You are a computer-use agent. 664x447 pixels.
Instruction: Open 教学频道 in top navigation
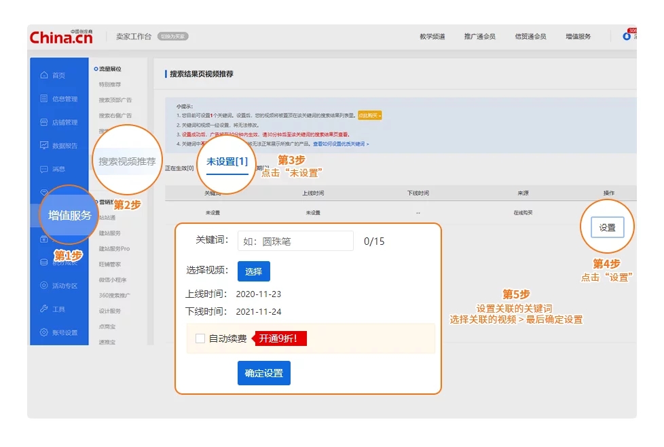[x=432, y=37]
